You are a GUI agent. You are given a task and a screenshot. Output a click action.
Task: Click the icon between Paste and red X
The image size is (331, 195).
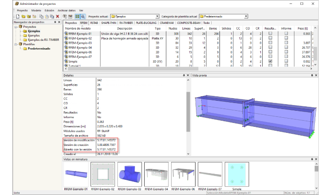(52, 17)
